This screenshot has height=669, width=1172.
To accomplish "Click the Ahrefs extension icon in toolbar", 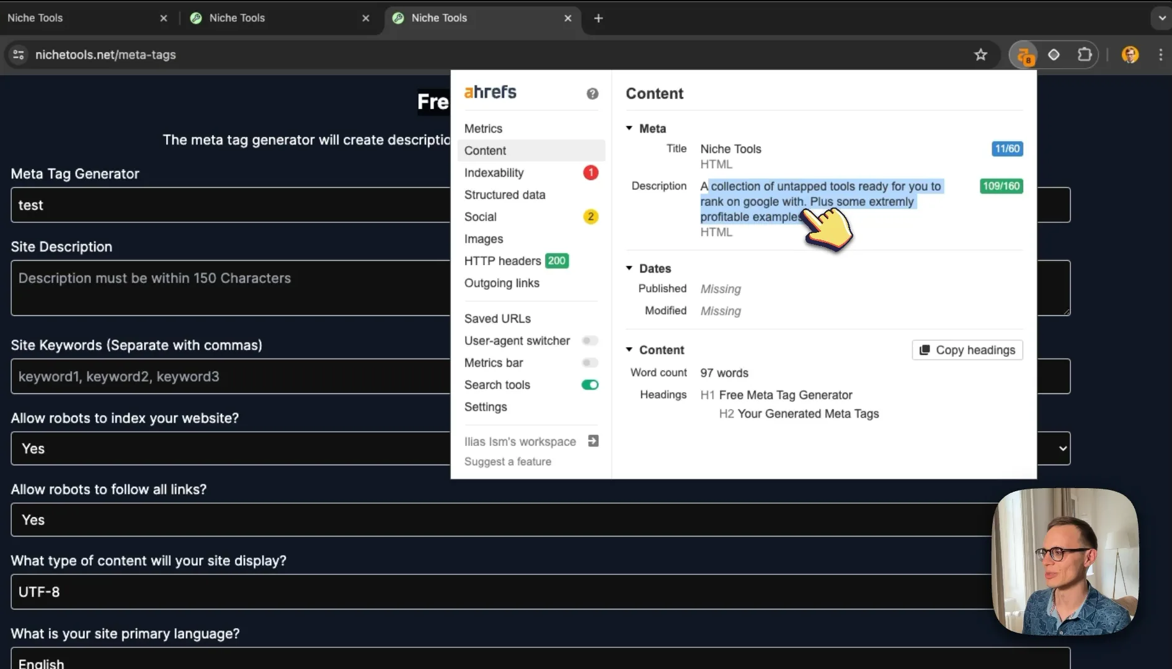I will 1024,55.
